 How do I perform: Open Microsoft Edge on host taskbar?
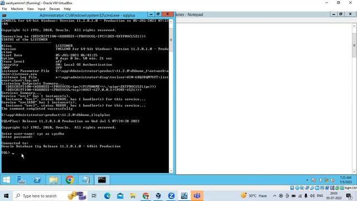tap(107, 196)
